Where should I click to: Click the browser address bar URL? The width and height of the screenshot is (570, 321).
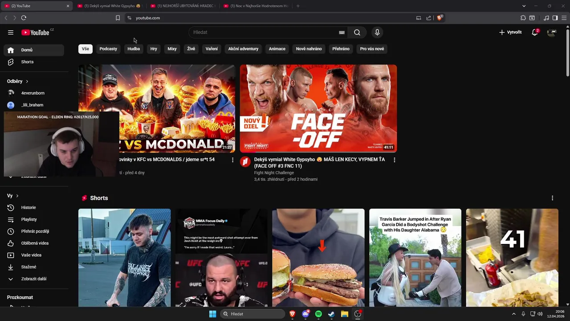148,18
